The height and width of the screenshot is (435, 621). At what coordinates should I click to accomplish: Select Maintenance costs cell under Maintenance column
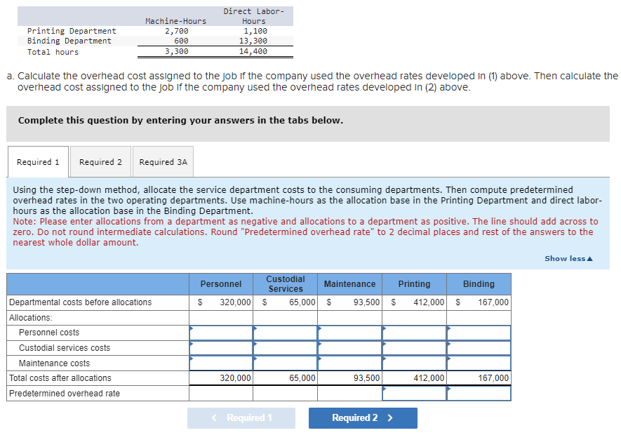tap(349, 363)
